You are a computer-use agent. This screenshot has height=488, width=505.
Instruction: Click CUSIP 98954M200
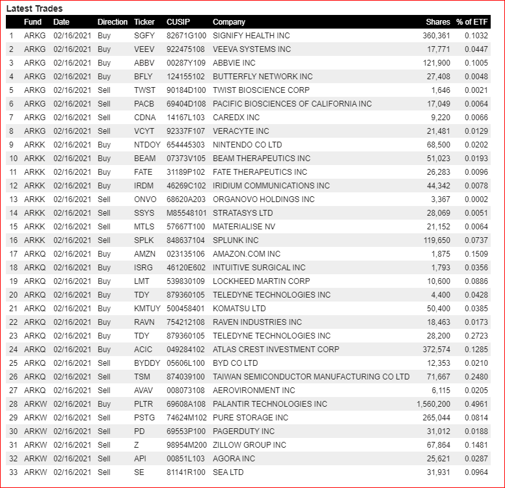click(x=187, y=445)
